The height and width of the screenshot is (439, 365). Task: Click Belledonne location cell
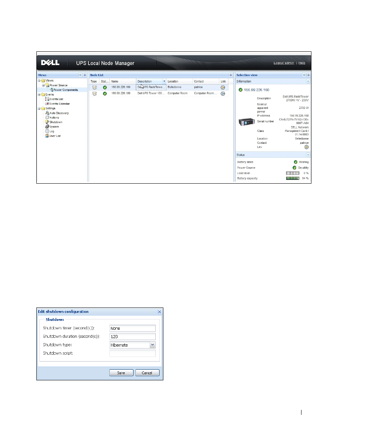(174, 87)
